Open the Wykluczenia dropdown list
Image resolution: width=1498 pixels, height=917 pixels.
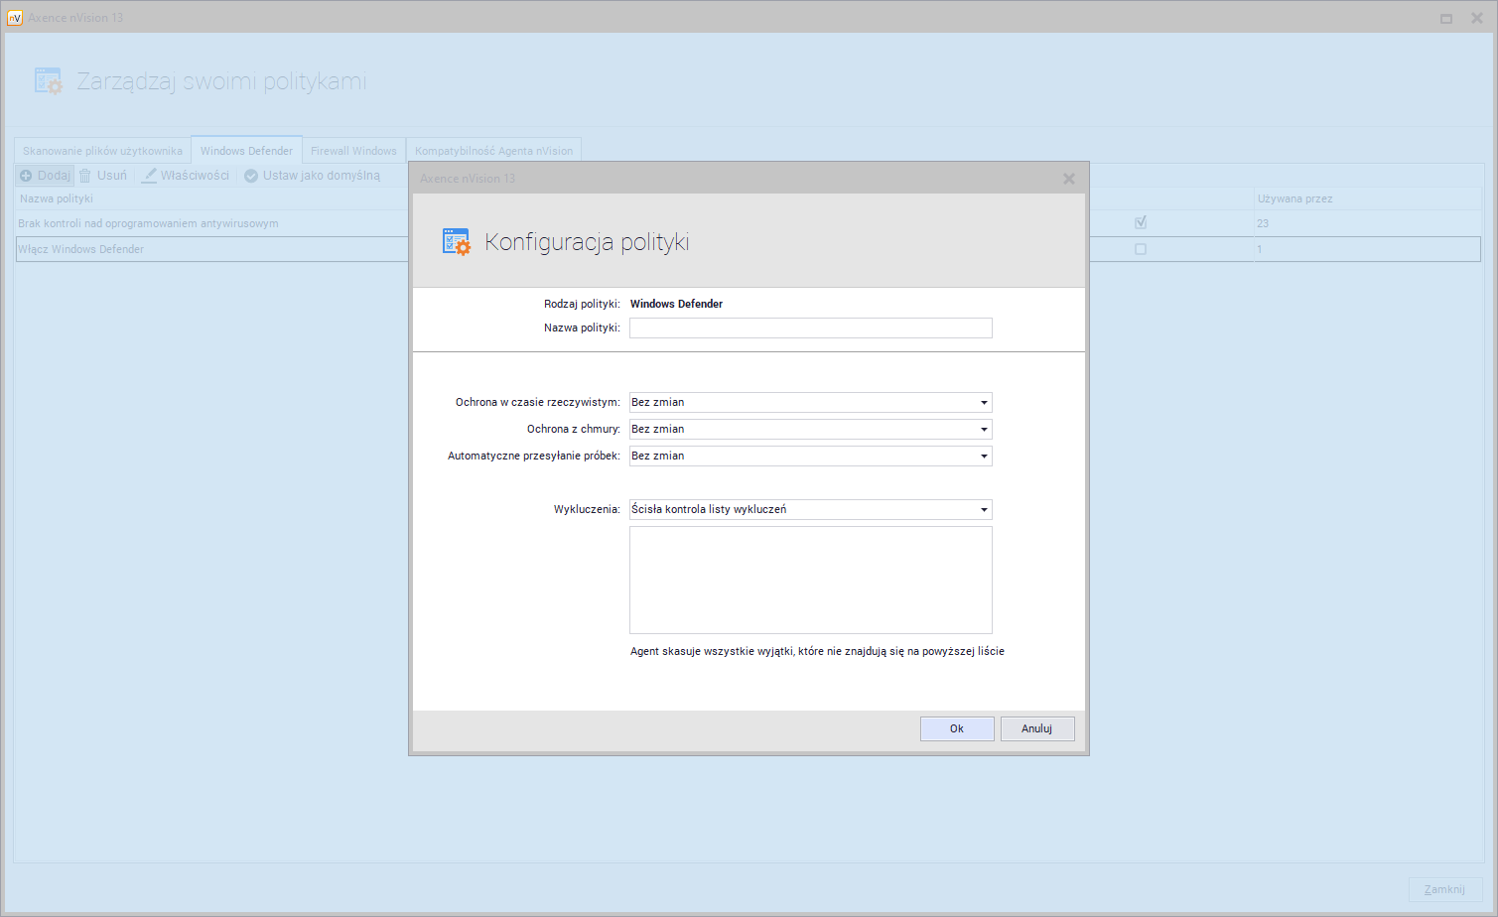coord(984,510)
